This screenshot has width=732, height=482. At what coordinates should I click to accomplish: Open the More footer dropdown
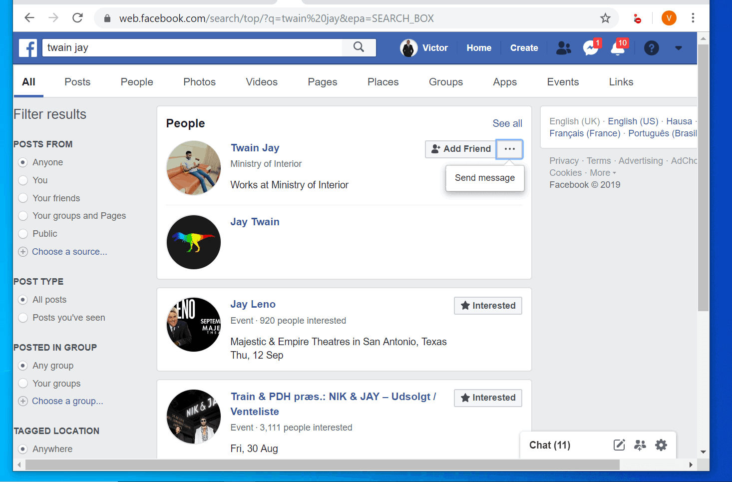click(603, 173)
